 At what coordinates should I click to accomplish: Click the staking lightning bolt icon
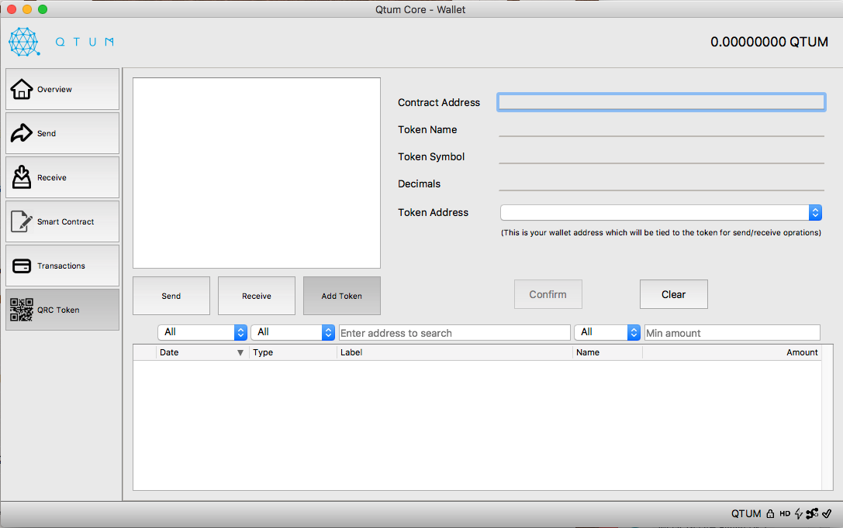[798, 513]
